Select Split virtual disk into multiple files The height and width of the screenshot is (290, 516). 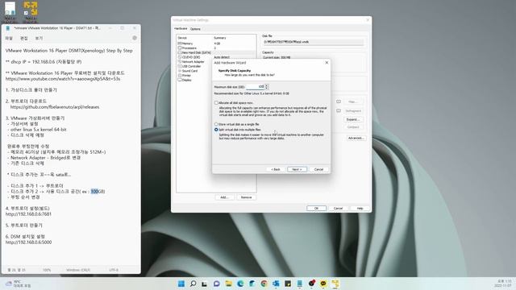(x=216, y=130)
